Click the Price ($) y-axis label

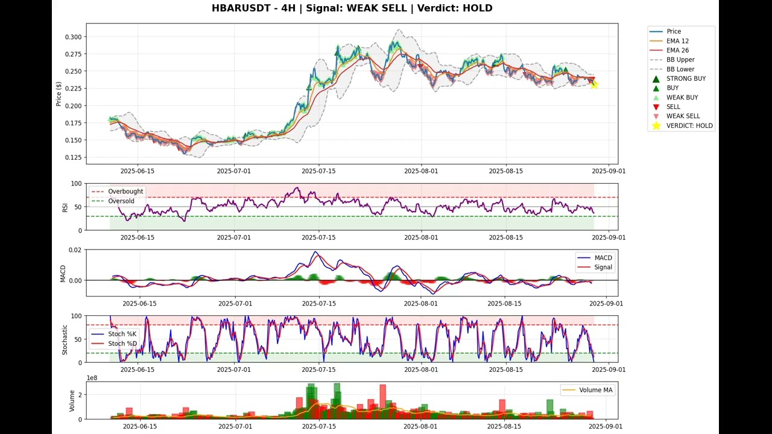[x=59, y=94]
